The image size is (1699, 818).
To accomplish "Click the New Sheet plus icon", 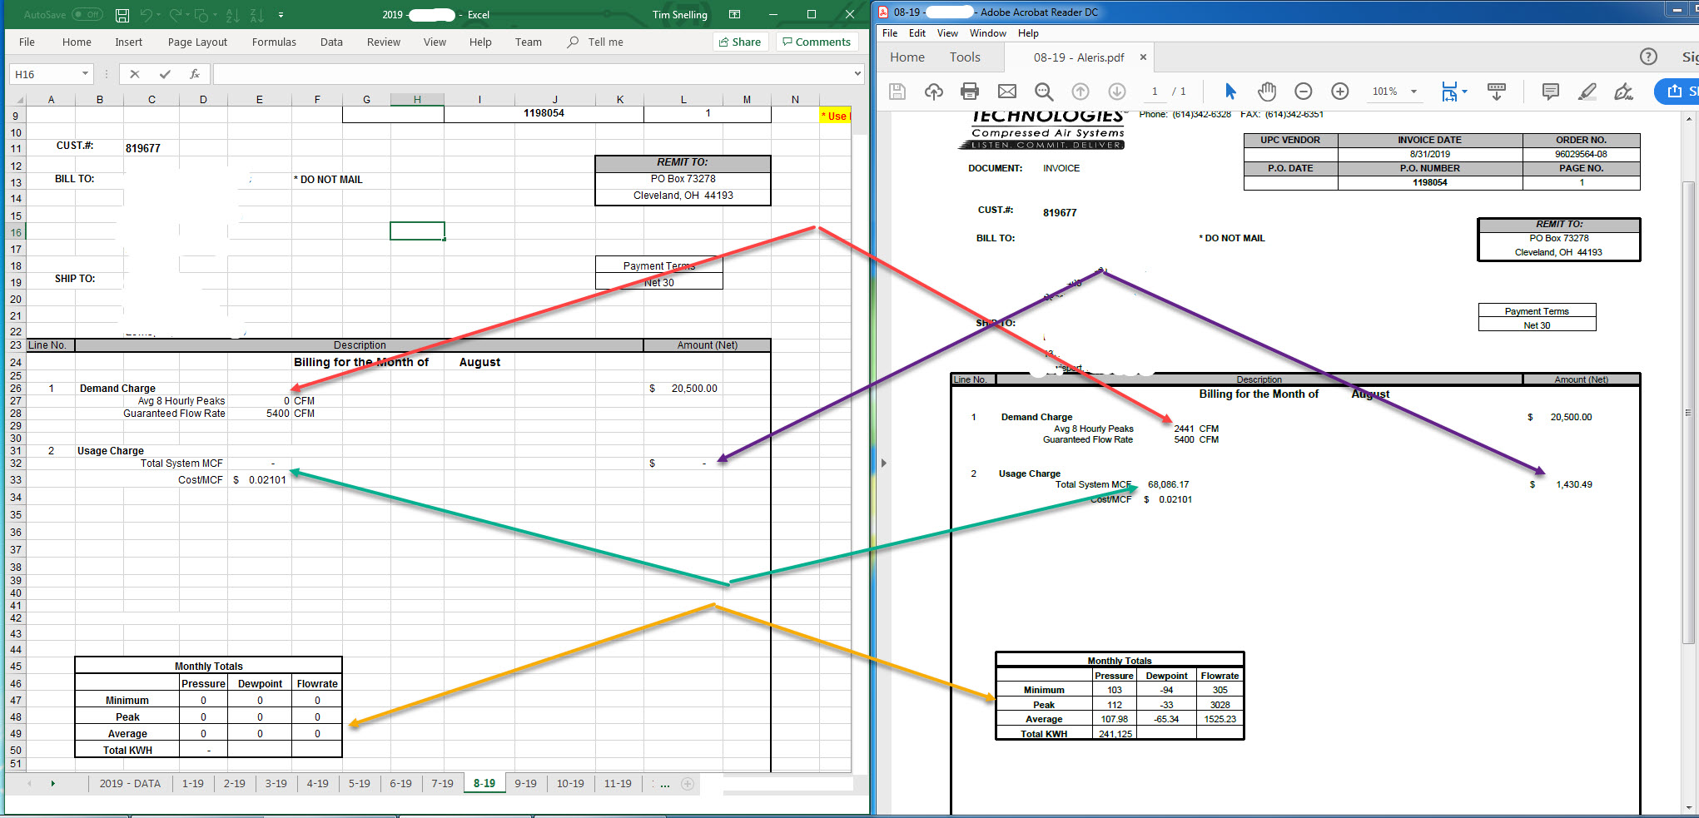I will coord(688,783).
